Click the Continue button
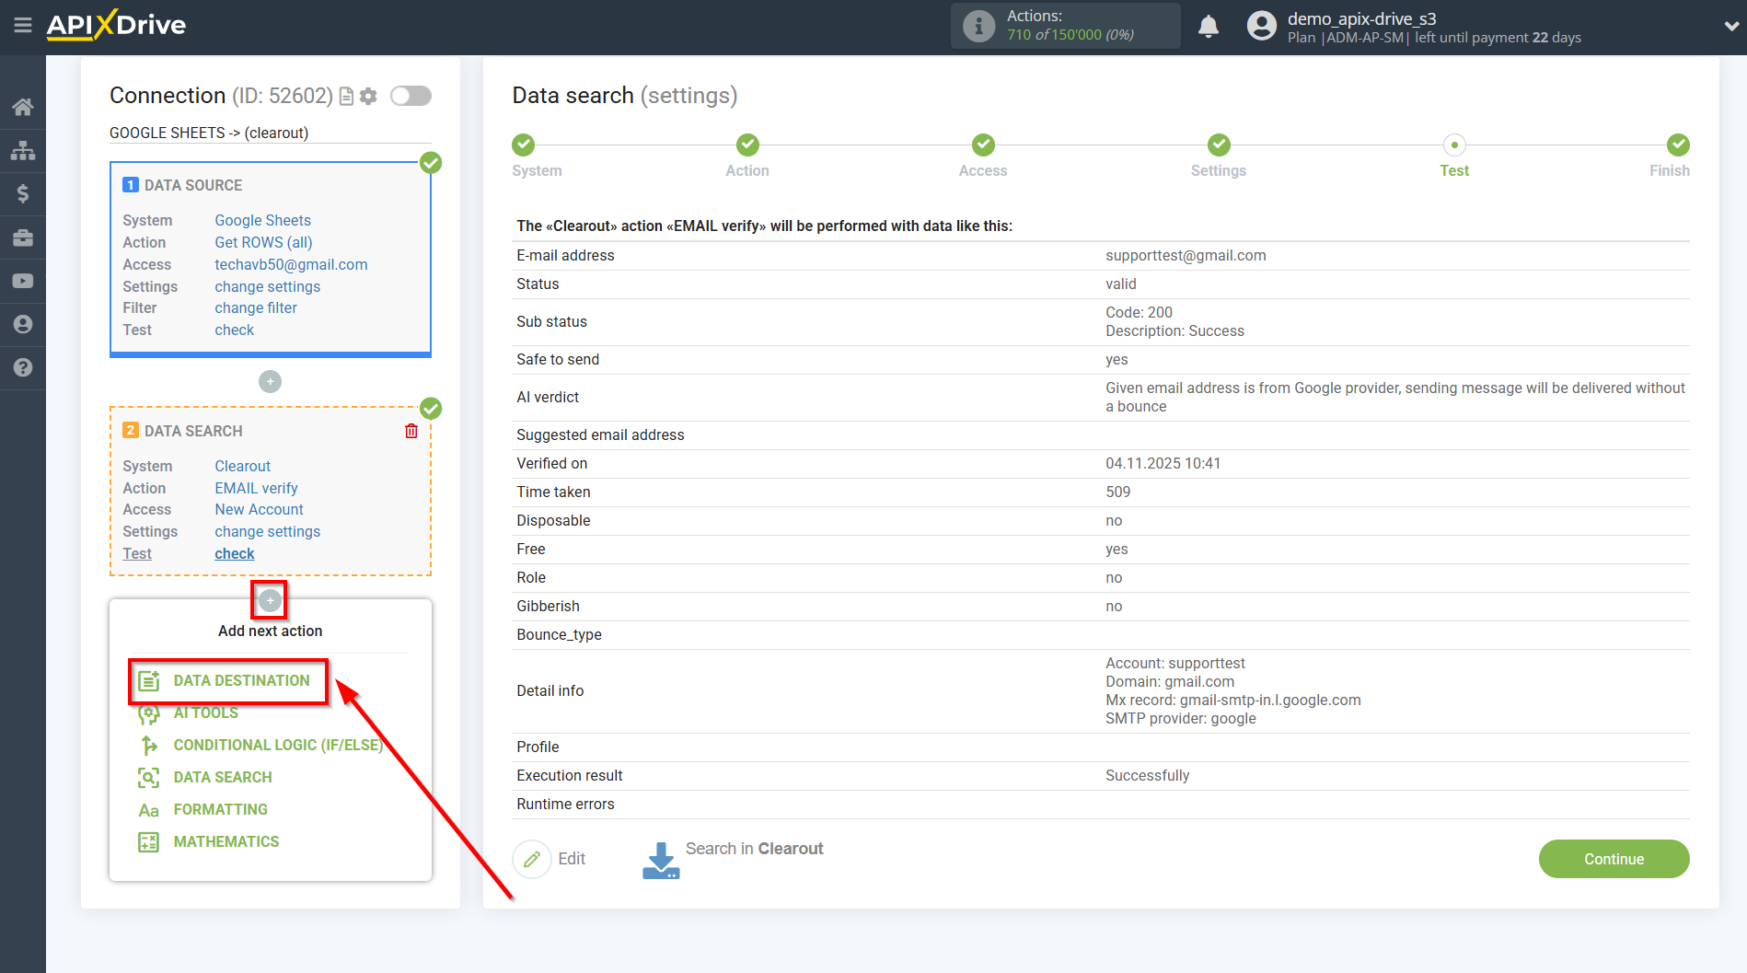This screenshot has height=973, width=1747. click(x=1614, y=858)
